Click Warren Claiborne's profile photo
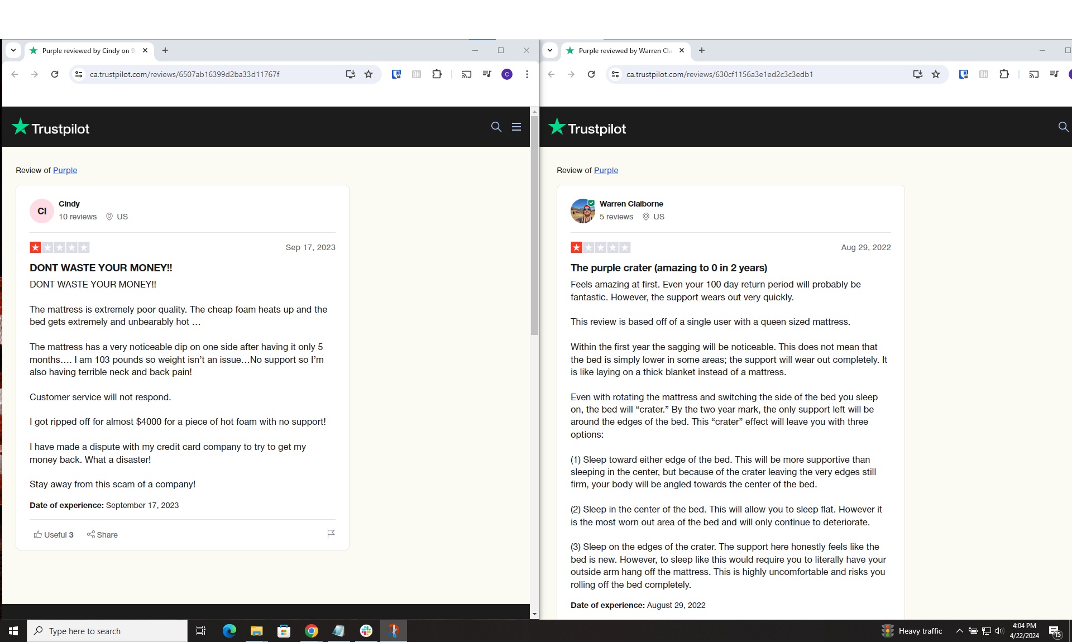The height and width of the screenshot is (642, 1072). click(583, 211)
